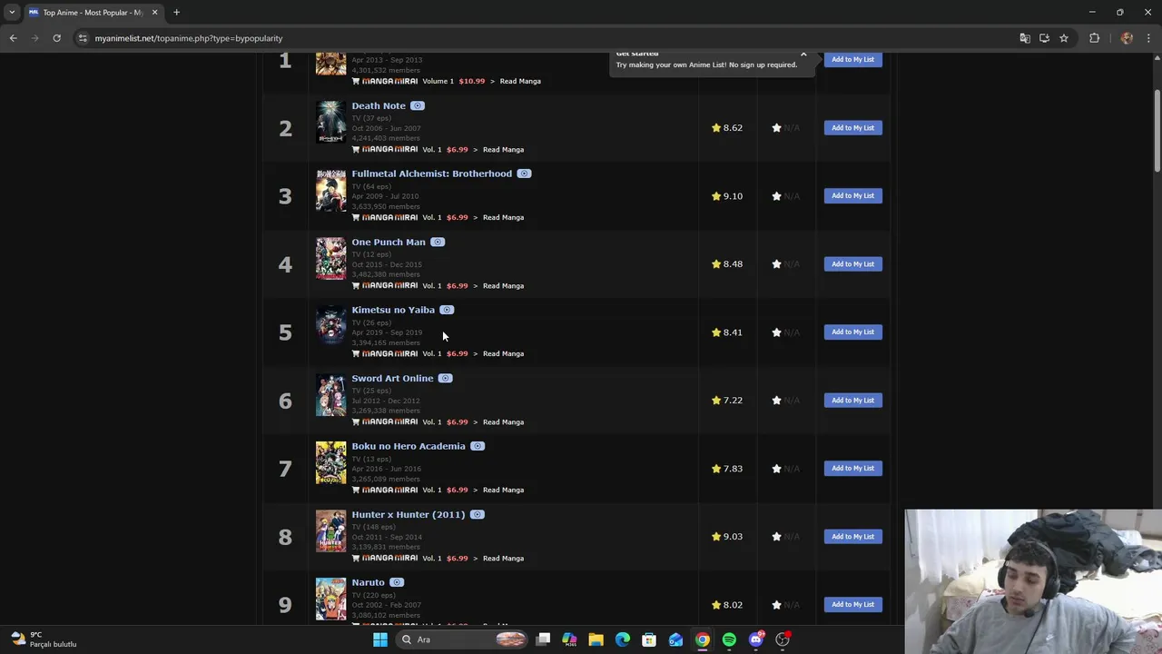Open the Chrome three-dot menu

coord(1148,38)
